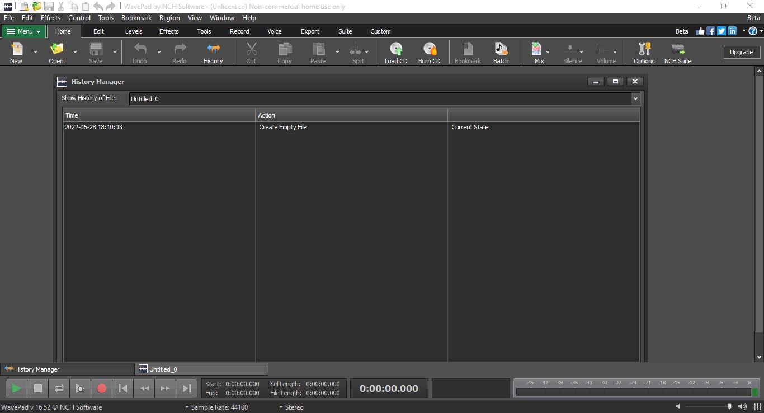Expand the Mix dropdown arrow
This screenshot has width=764, height=413.
click(x=548, y=52)
